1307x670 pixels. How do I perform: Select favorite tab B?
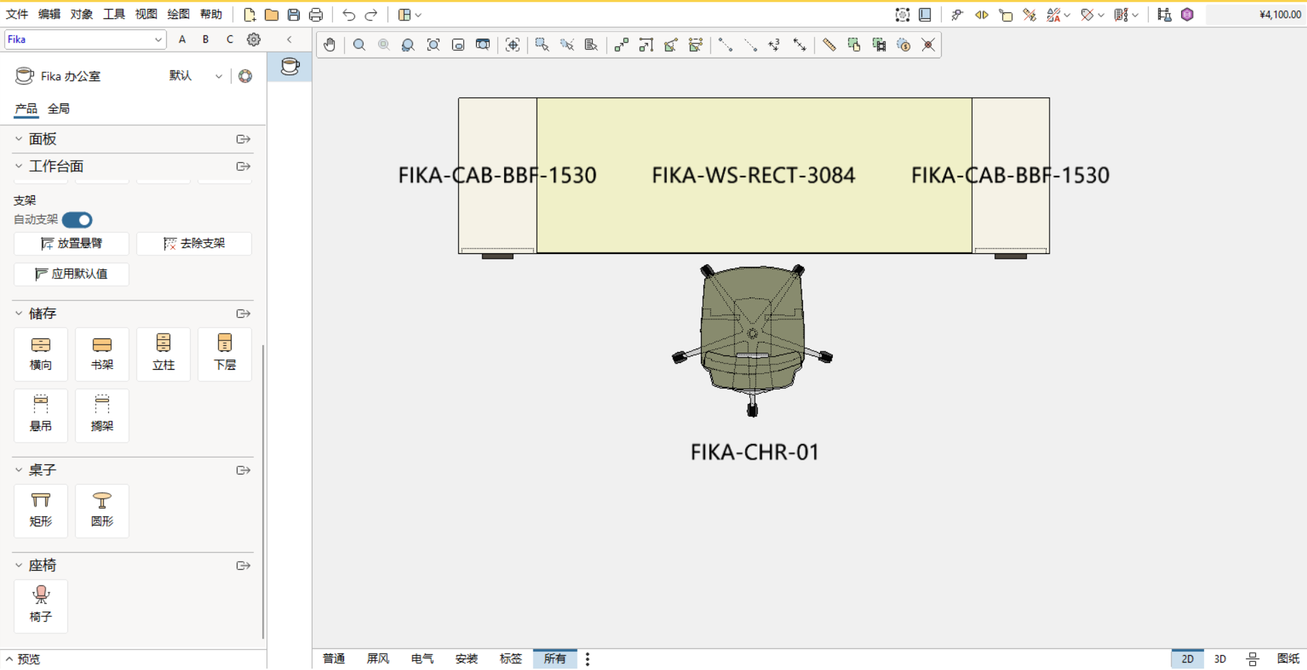pos(206,39)
